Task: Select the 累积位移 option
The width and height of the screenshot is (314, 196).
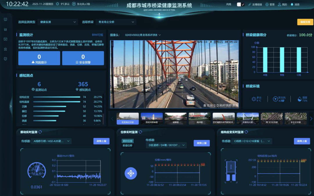Action: pyautogui.click(x=127, y=141)
